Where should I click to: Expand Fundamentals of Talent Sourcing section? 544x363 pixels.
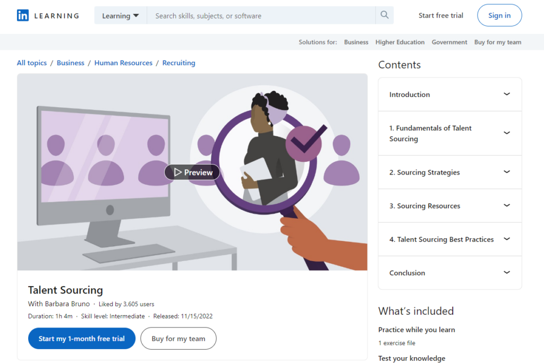click(449, 133)
